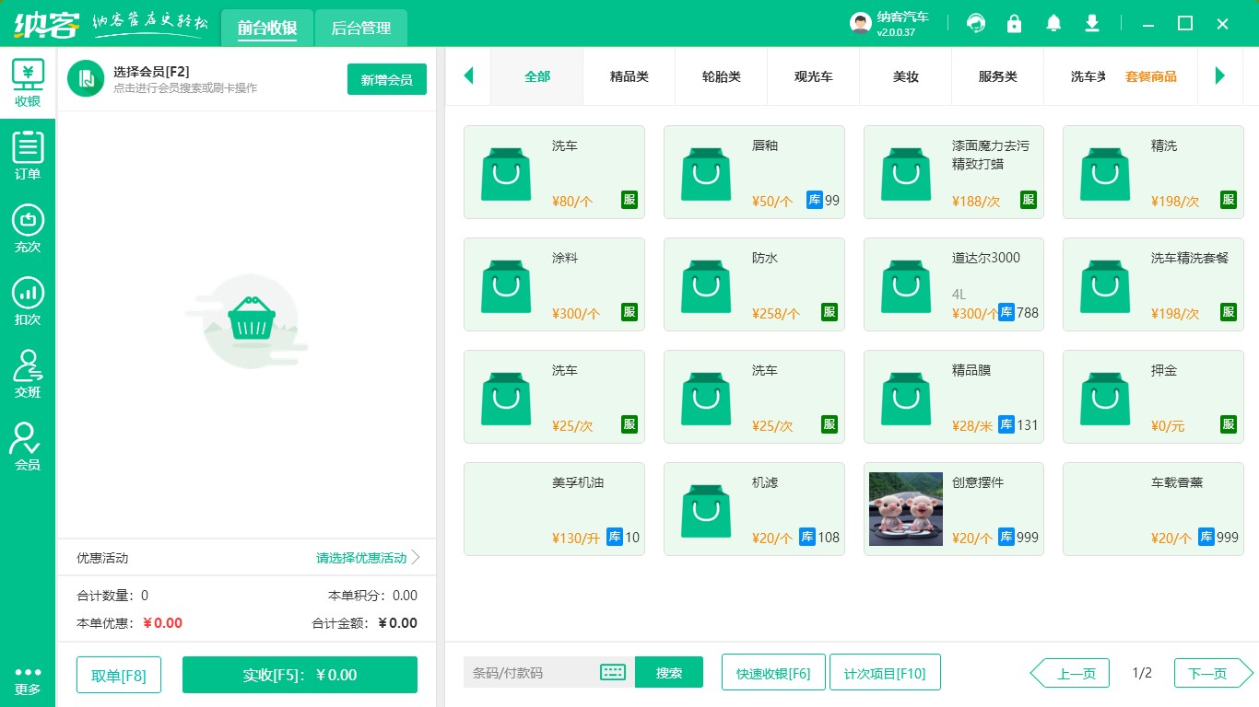The image size is (1259, 707).
Task: Click the 快速收银[F6] button
Action: pos(773,672)
